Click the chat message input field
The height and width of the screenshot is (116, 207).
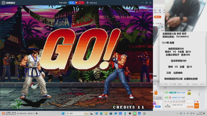coord(182,106)
